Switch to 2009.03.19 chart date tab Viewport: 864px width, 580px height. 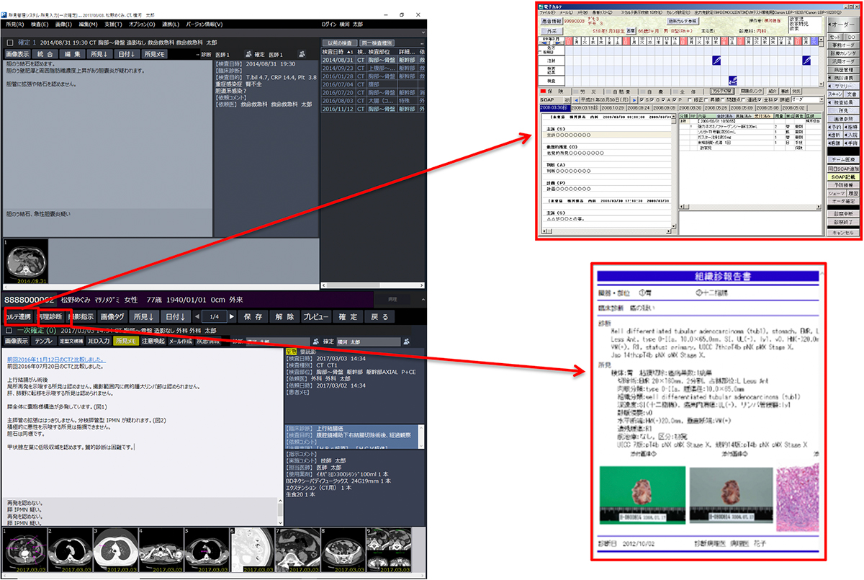tap(585, 107)
